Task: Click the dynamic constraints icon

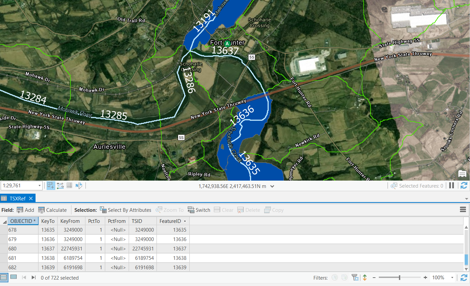Action: [60, 186]
